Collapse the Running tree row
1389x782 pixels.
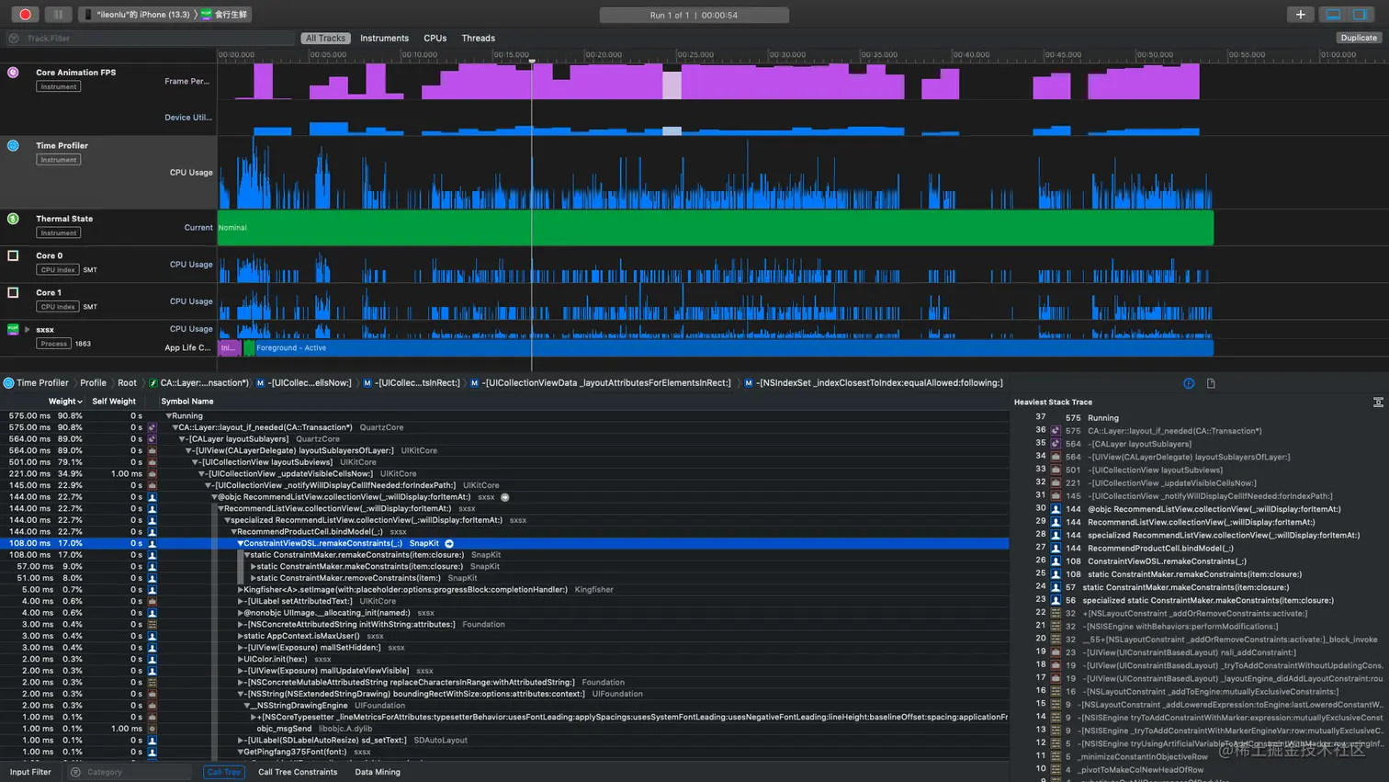click(x=169, y=416)
